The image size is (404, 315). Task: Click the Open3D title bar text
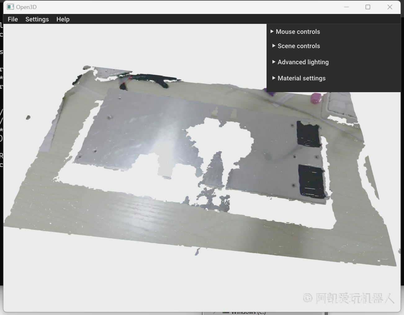[x=26, y=7]
